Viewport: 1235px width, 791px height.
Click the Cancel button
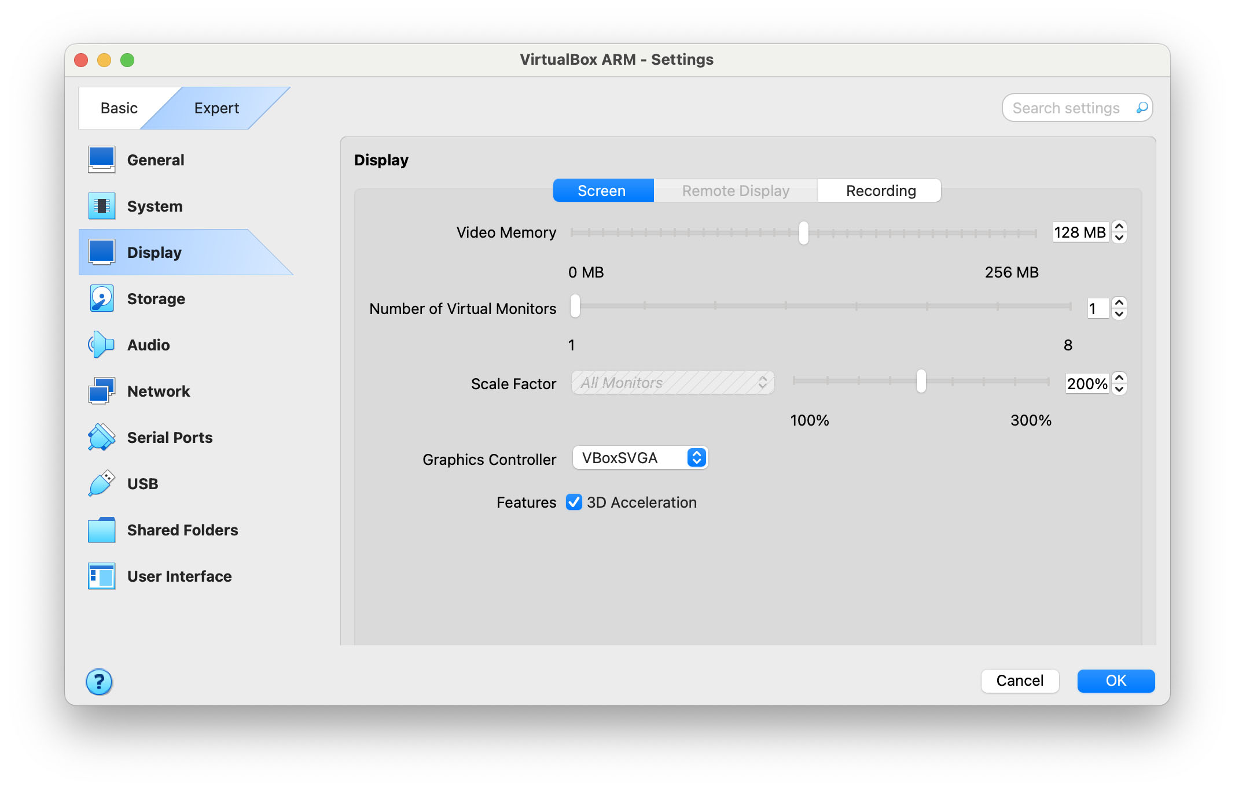(x=1019, y=681)
